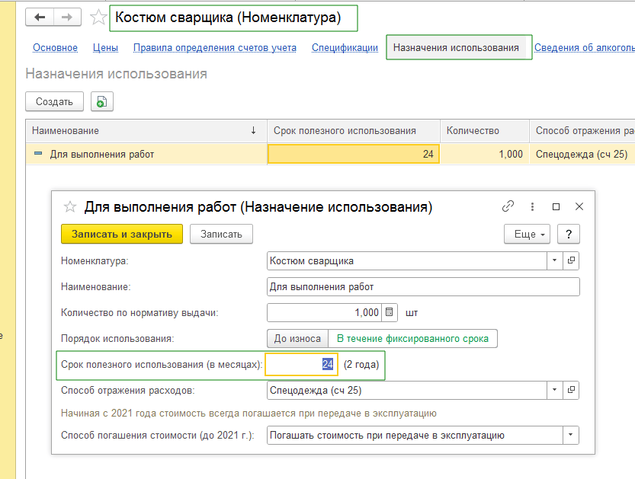Go to Правила определения счетов учета

click(214, 48)
